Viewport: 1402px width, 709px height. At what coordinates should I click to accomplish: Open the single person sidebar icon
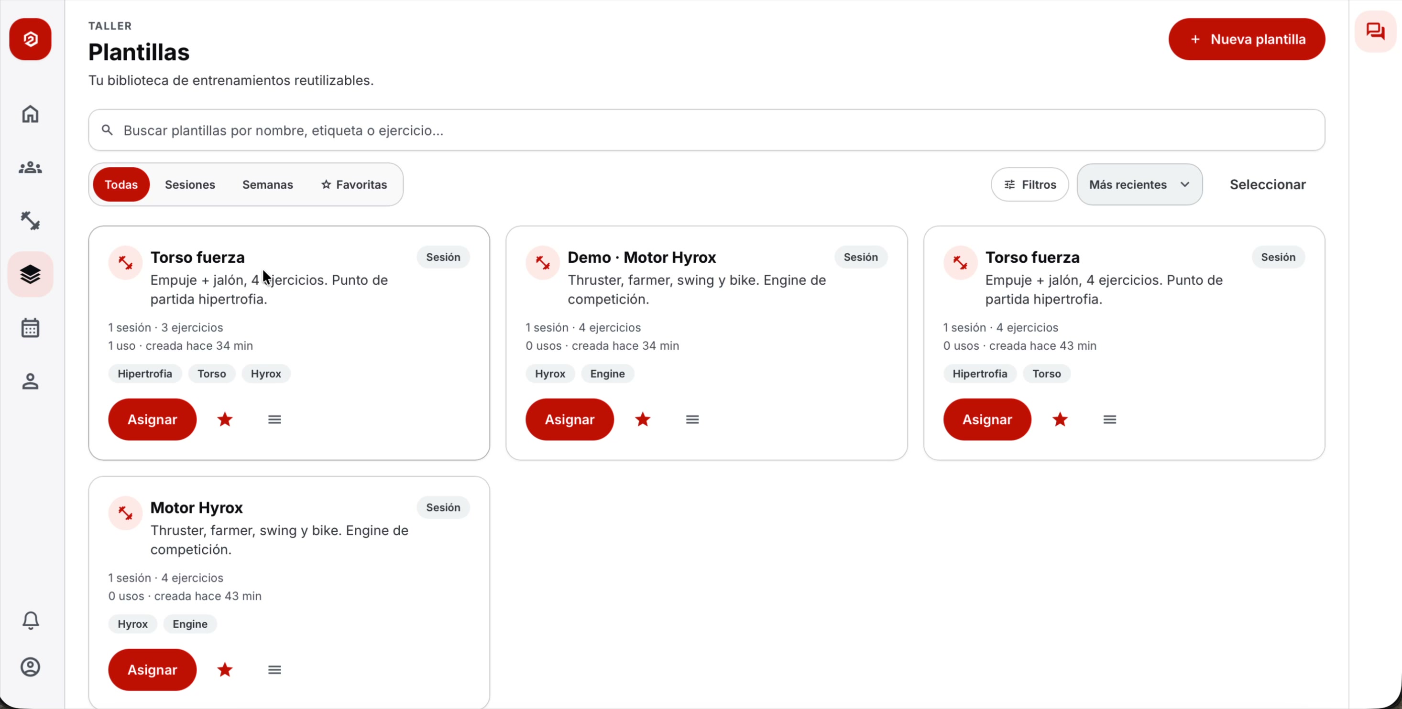click(31, 381)
